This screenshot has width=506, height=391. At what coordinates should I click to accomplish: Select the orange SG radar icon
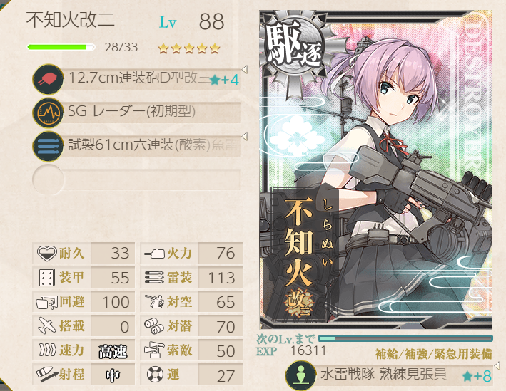coord(48,113)
